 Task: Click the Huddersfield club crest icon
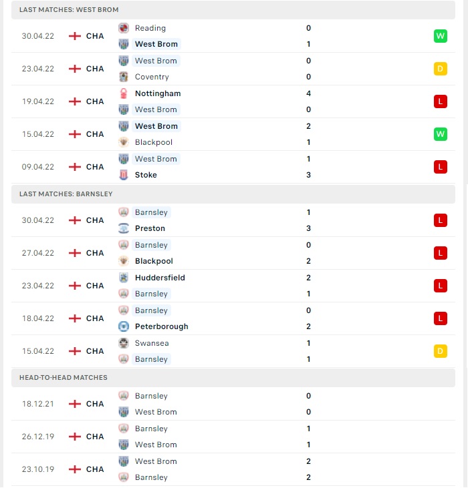[x=124, y=278]
